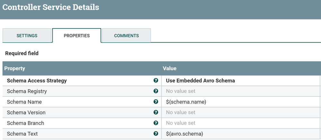
Task: Click help icon beside Schema Name
Action: 156,102
